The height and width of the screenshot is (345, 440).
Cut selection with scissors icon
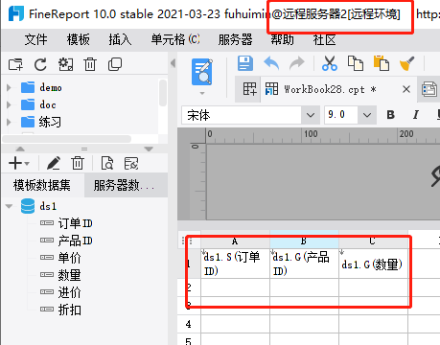pos(330,63)
